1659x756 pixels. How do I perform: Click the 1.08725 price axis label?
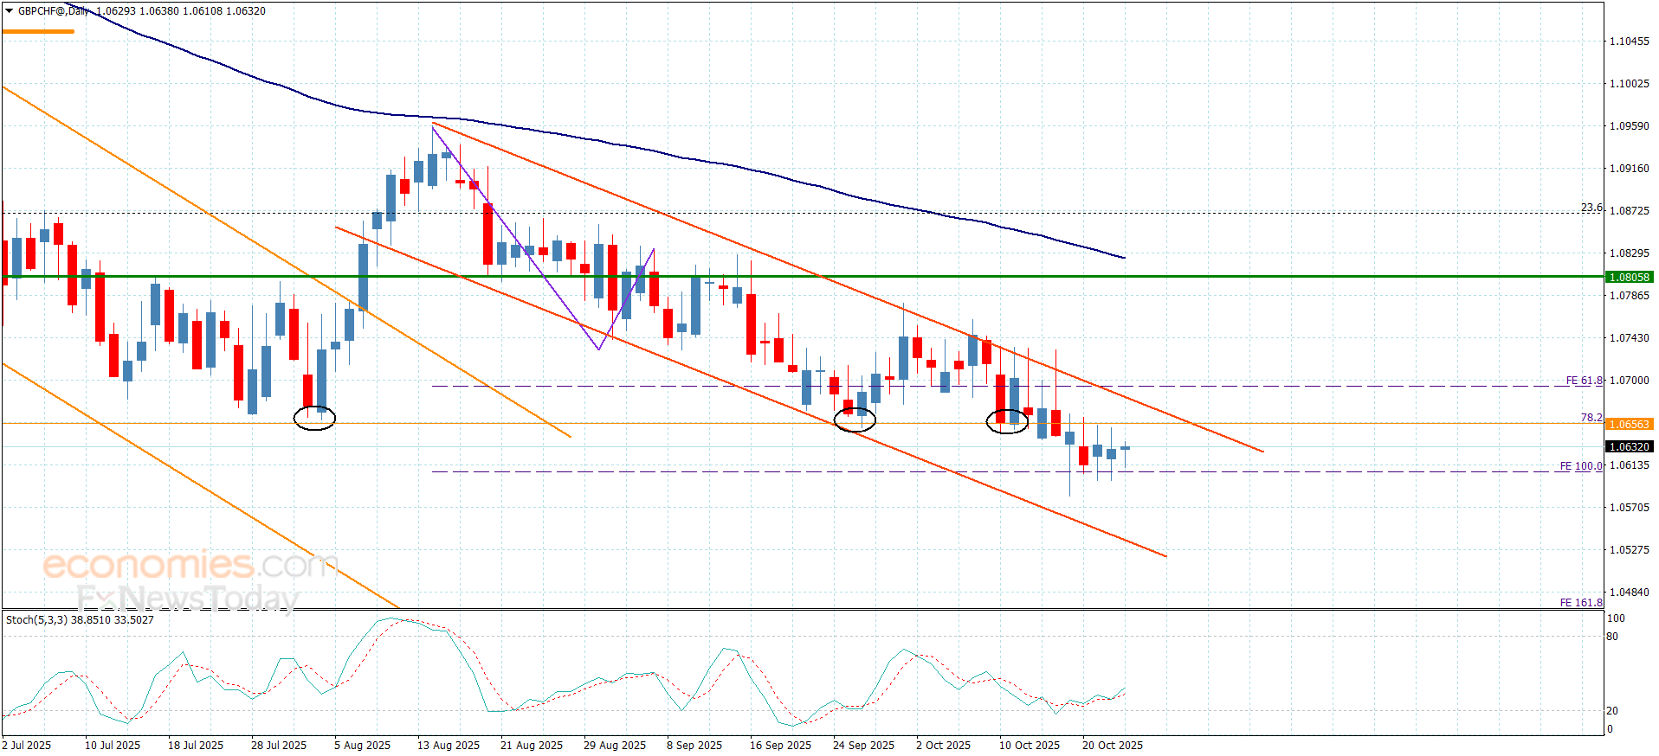pyautogui.click(x=1630, y=211)
